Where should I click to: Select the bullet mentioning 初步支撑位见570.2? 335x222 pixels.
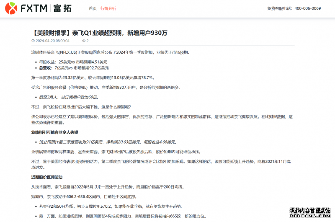pos(111,207)
